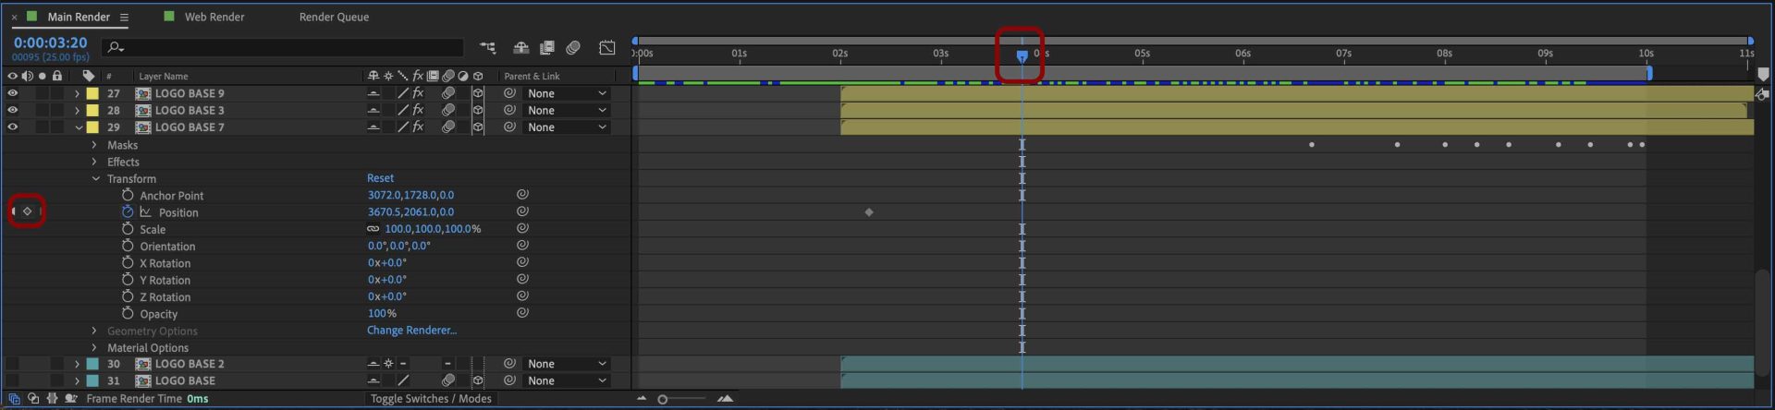Hide LOGO BASE 7 layer eye
1775x410 pixels.
click(13, 127)
